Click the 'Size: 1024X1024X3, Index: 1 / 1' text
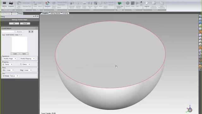202x114 pixels. pyautogui.click(x=12, y=35)
